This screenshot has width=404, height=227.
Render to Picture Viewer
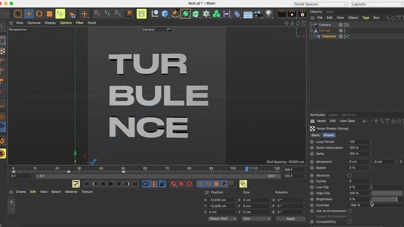[x=292, y=14]
